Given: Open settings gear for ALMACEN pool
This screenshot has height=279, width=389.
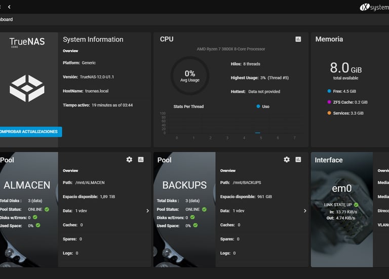Looking at the screenshot, I should click(x=129, y=159).
